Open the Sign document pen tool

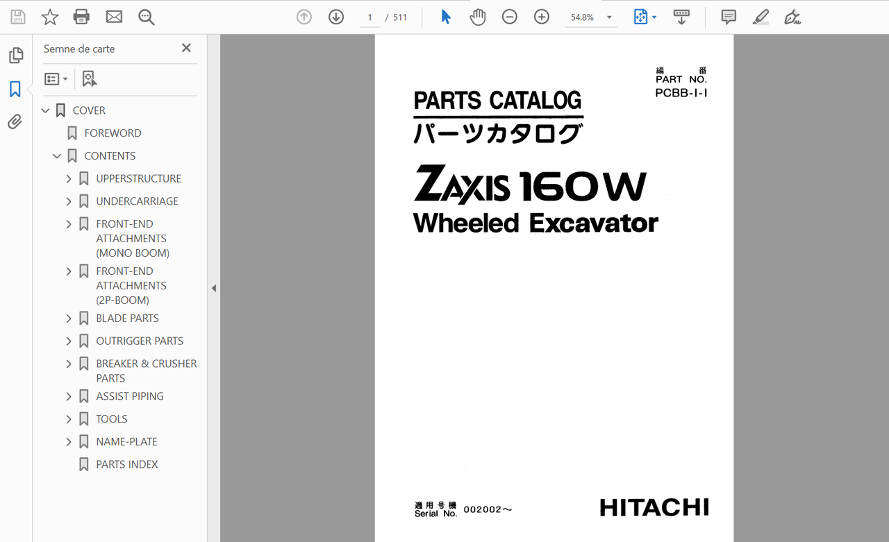tap(792, 17)
